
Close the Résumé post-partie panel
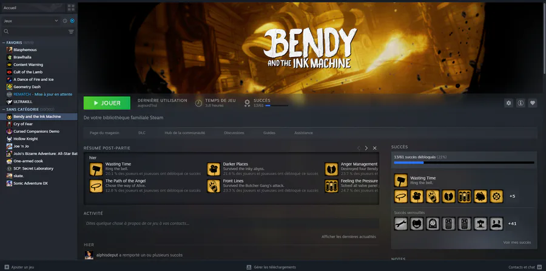coord(375,148)
